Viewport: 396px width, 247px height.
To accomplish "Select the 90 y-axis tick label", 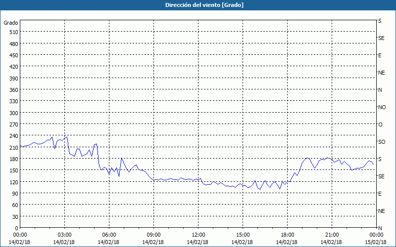I will pos(15,194).
